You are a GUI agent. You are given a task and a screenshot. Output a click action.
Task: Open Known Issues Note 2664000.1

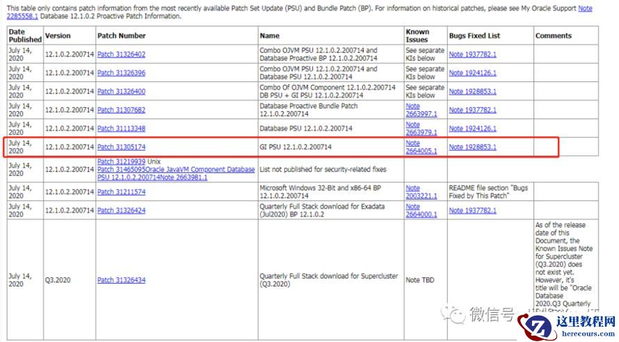pos(421,211)
